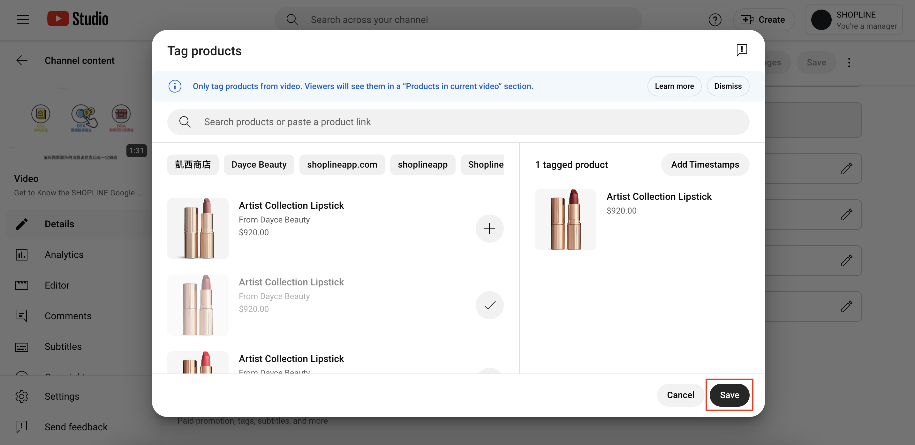Click the magnifier icon in product search

[185, 122]
